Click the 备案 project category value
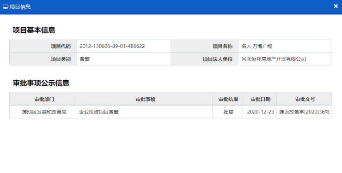342x173 pixels. point(85,59)
